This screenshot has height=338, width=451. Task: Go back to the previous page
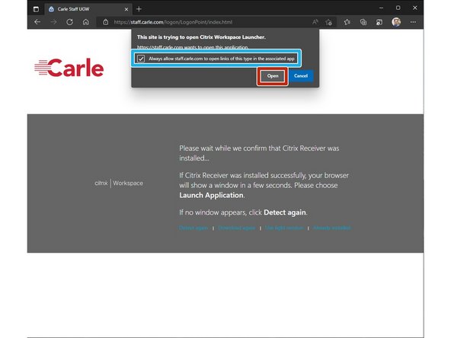[x=37, y=22]
